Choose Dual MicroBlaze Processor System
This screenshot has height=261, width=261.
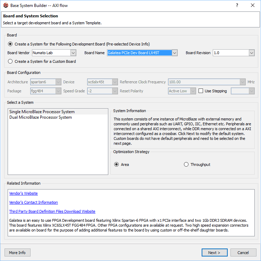click(40, 117)
